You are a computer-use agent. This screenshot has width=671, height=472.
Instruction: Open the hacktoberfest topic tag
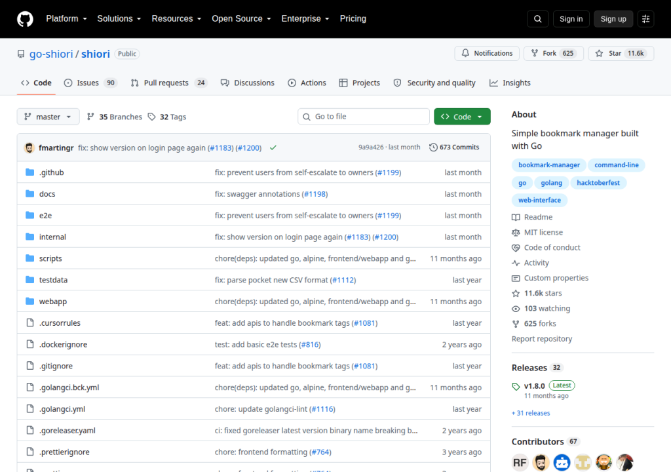pos(598,183)
